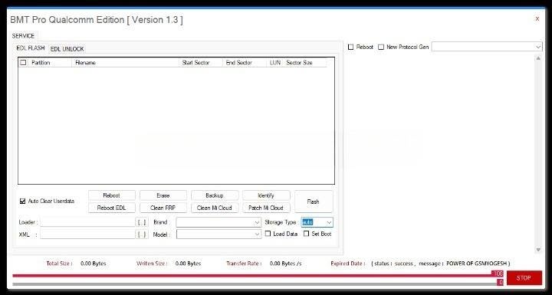Click the POWER OF GSMYOGESH message
Viewport: 552px width, 295px height.
tap(476, 264)
